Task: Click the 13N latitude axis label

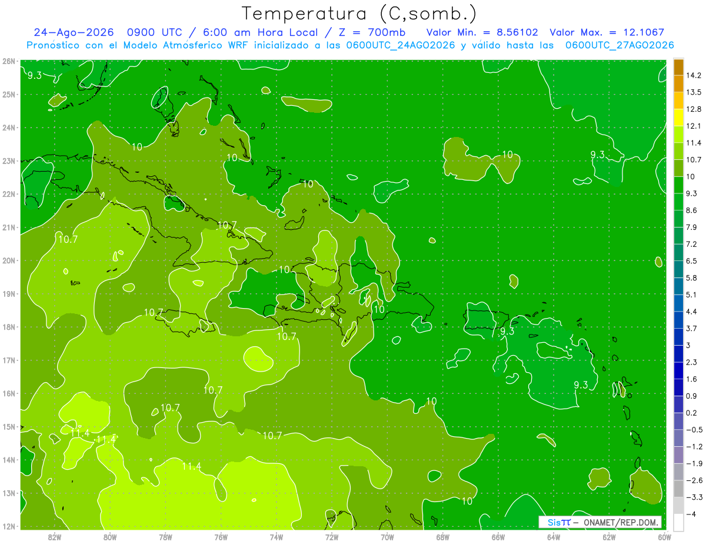Action: (8, 493)
